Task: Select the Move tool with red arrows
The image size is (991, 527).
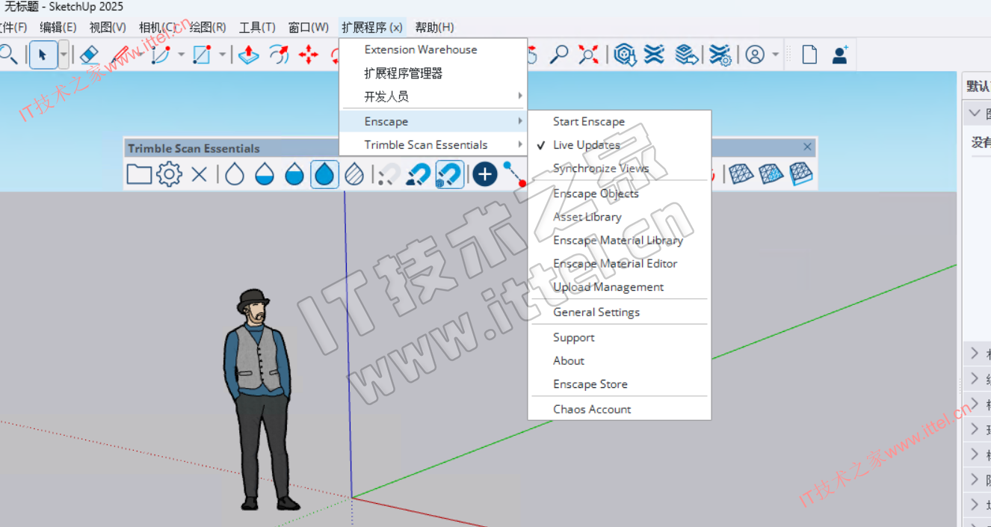Action: 308,55
